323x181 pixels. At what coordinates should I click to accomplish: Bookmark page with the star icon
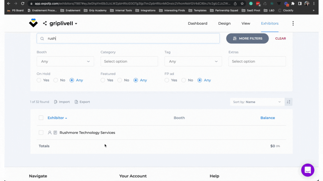[x=242, y=4]
